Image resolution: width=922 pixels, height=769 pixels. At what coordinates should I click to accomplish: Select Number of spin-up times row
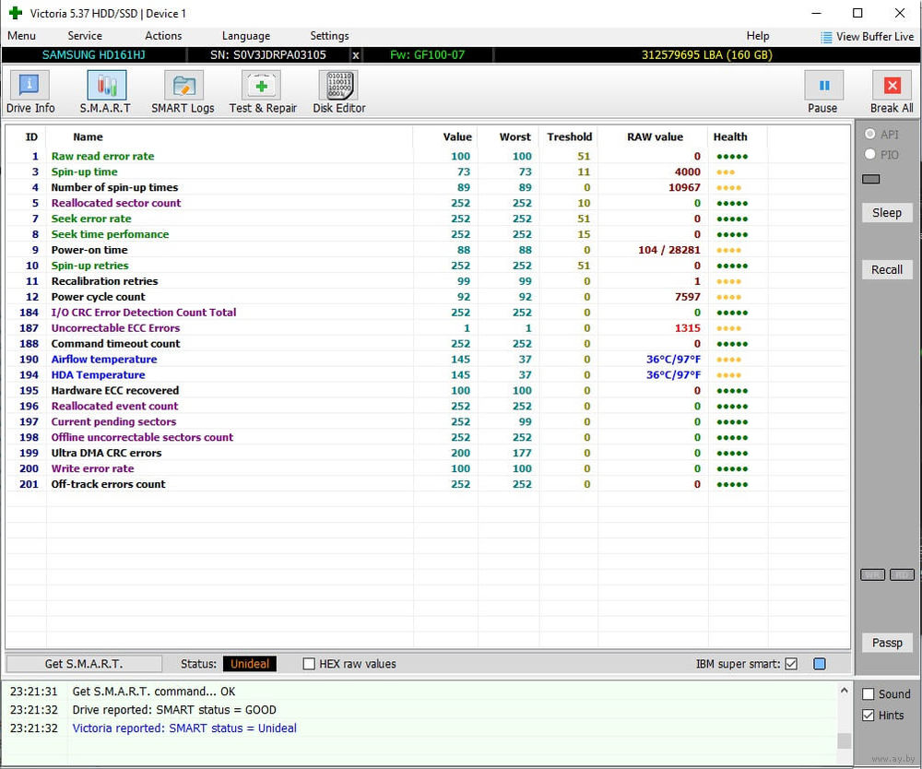point(428,187)
